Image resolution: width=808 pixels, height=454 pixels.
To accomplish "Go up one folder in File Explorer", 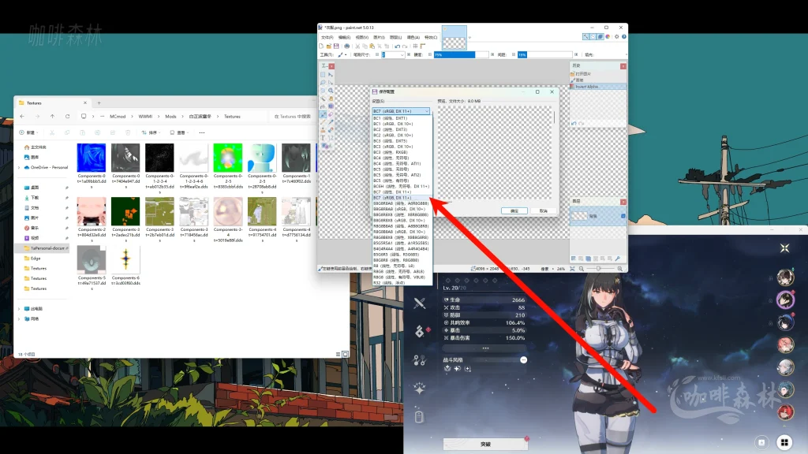I will 52,117.
